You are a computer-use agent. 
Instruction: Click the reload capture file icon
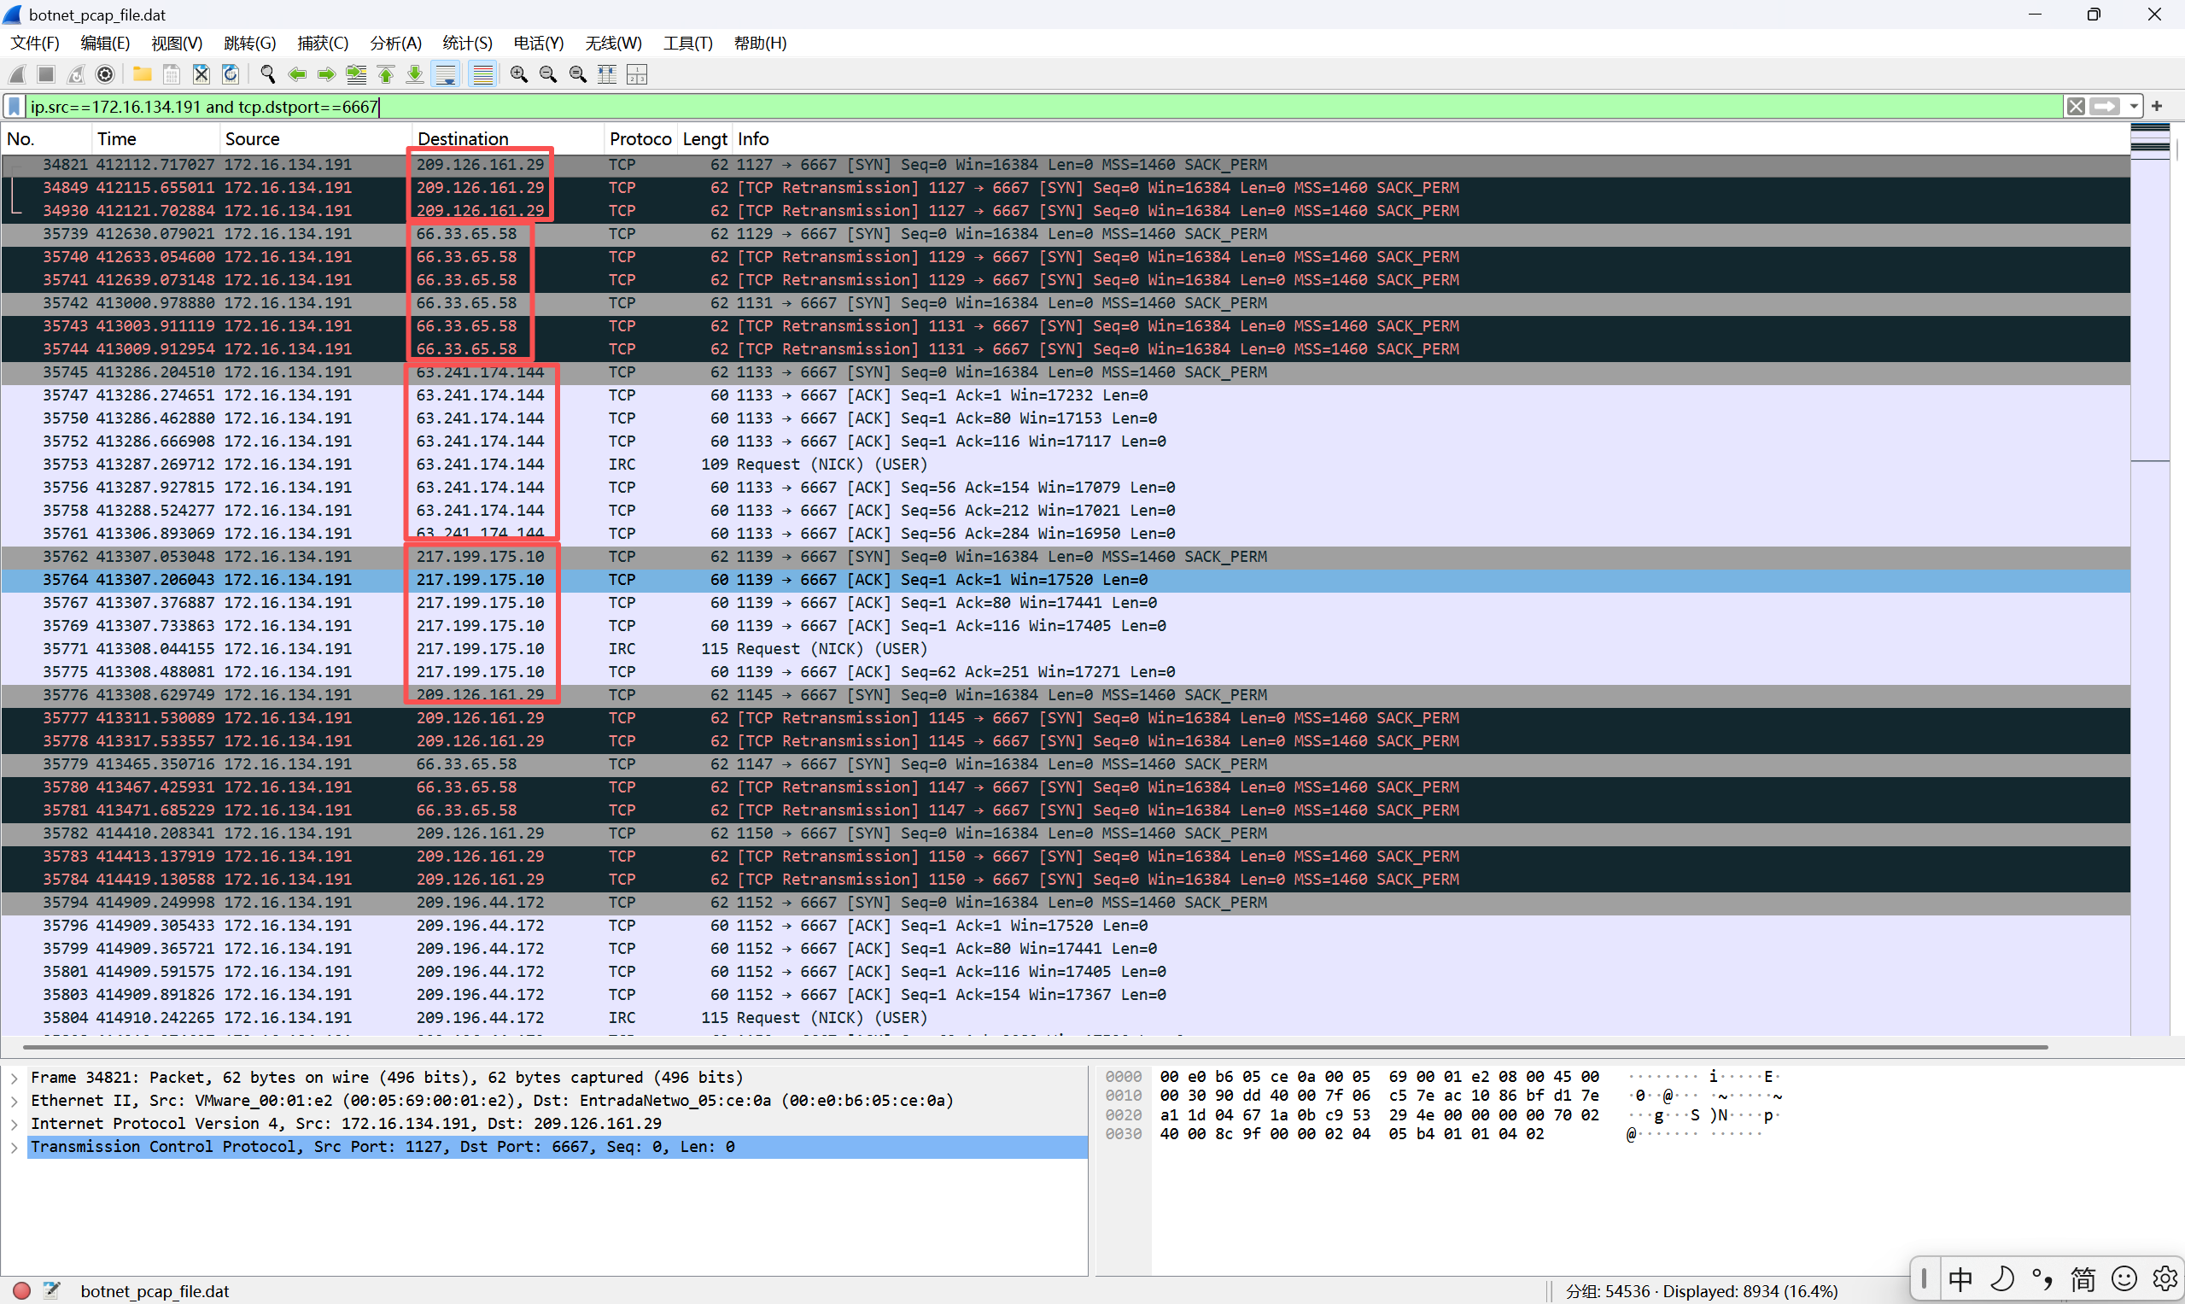231,74
